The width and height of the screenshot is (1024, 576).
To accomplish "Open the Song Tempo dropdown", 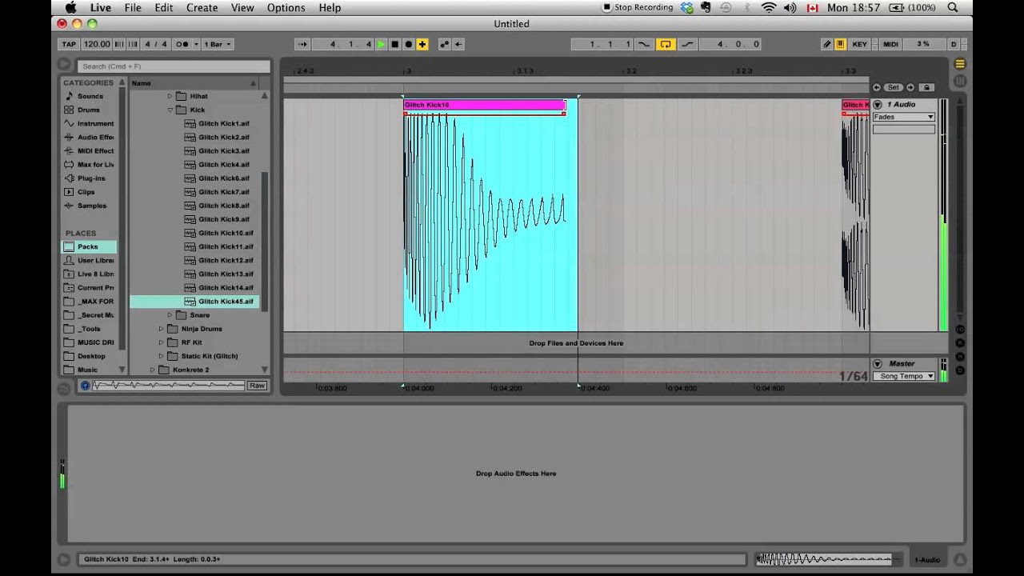I will pos(903,376).
